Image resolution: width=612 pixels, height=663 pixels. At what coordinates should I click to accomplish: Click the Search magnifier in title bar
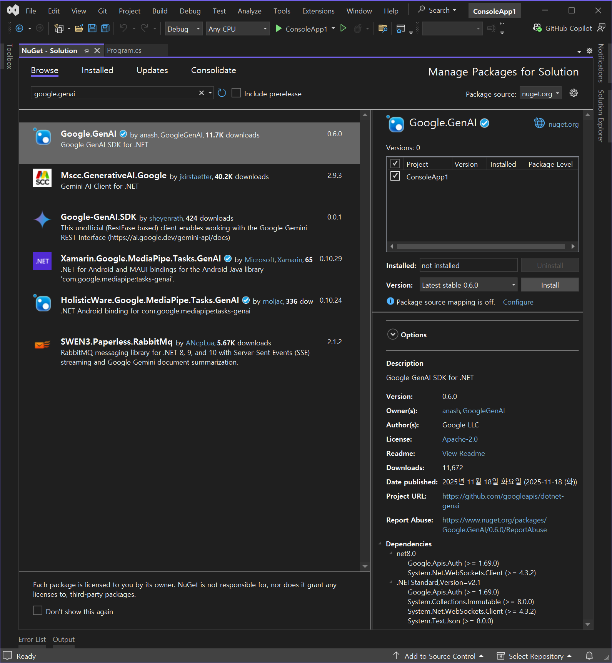click(422, 9)
